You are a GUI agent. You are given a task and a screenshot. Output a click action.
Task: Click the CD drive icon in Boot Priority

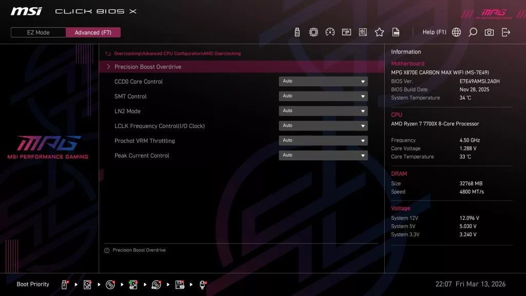click(x=110, y=284)
